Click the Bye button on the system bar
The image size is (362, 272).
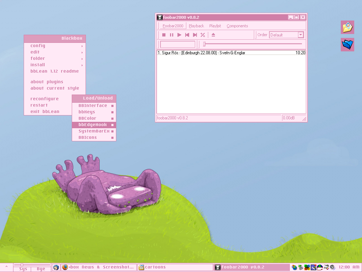pyautogui.click(x=41, y=269)
